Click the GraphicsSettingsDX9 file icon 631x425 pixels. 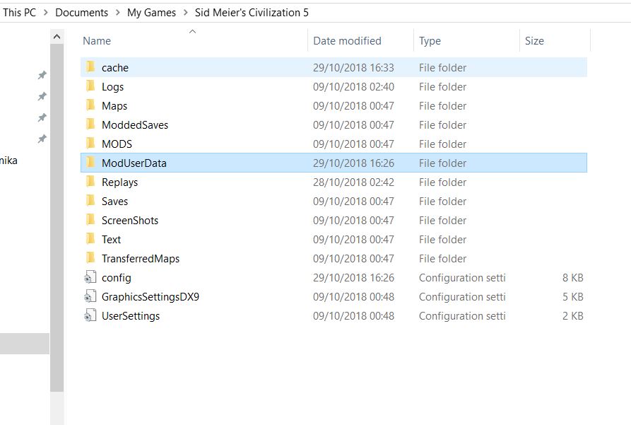tap(90, 296)
